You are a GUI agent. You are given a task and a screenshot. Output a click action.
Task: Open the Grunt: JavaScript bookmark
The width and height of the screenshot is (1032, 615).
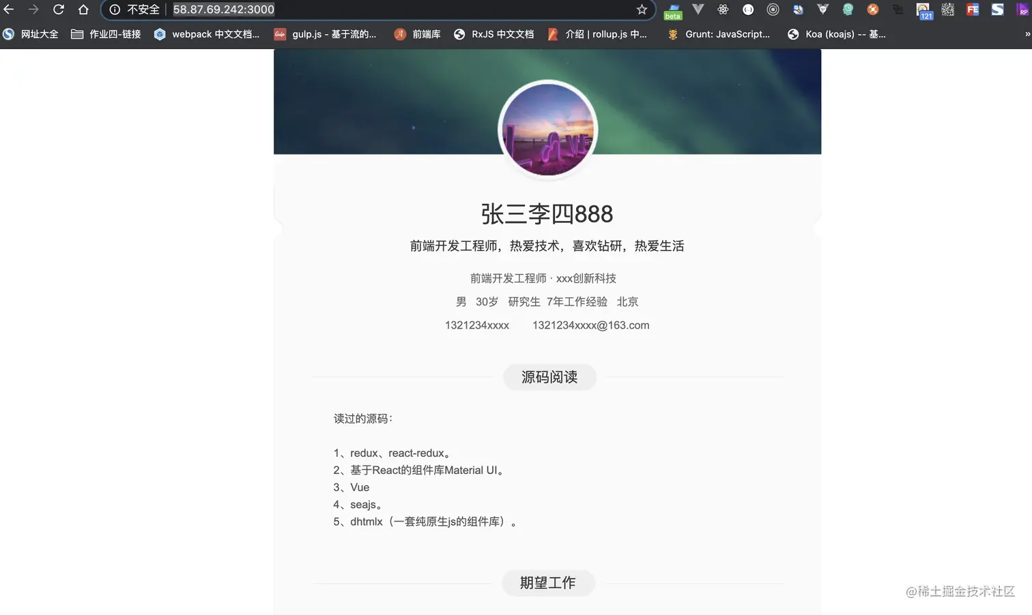coord(719,34)
